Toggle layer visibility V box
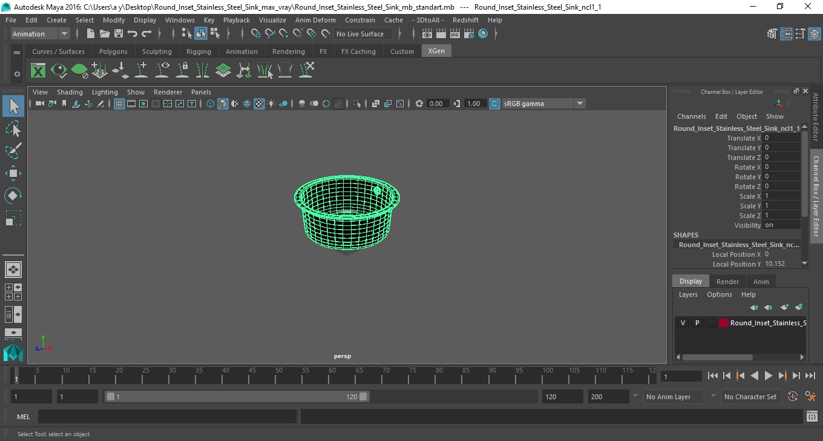Image resolution: width=823 pixels, height=441 pixels. (683, 323)
